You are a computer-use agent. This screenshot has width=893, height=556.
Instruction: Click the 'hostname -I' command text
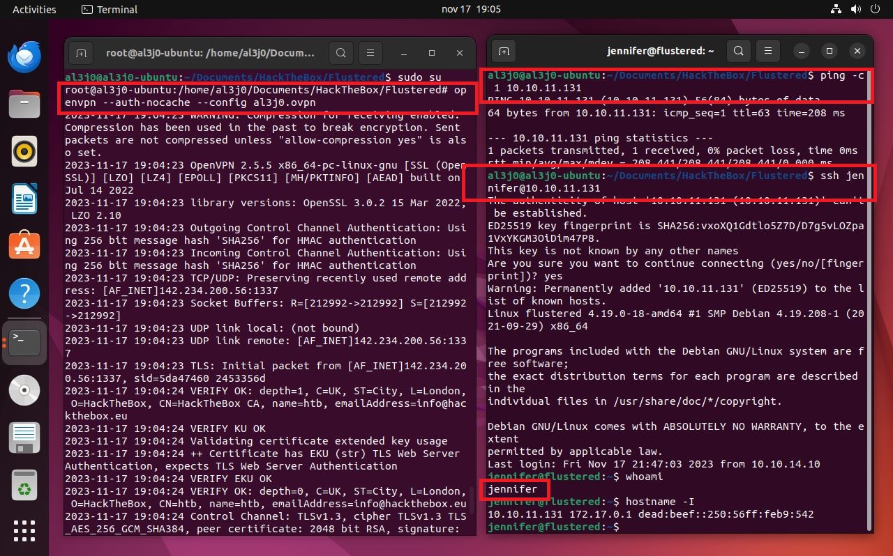(x=660, y=502)
